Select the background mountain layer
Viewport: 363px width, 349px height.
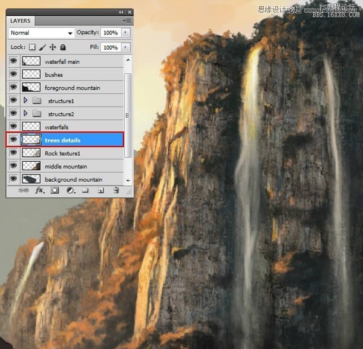65,179
